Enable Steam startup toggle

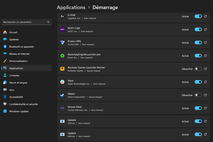pos(198,95)
